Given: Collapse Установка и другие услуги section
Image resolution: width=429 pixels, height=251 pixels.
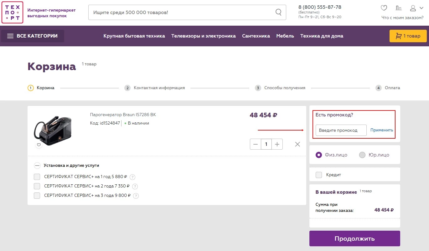Looking at the screenshot, I should coord(37,166).
